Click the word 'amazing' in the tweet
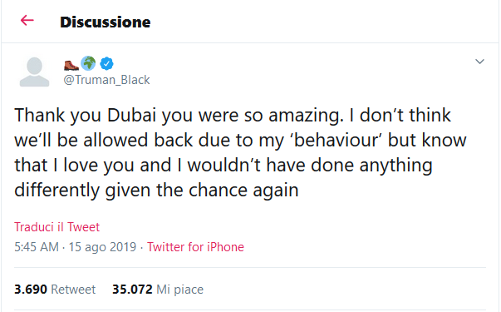The width and height of the screenshot is (501, 312). coord(306,116)
